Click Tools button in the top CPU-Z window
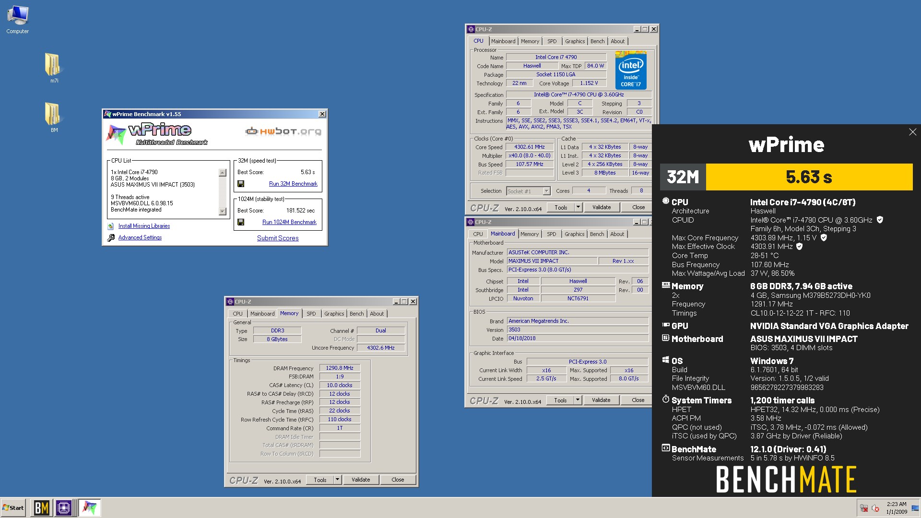This screenshot has height=518, width=921. (561, 207)
